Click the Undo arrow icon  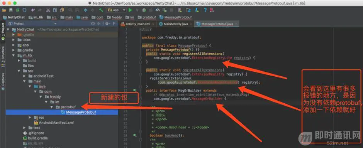click(x=33, y=10)
